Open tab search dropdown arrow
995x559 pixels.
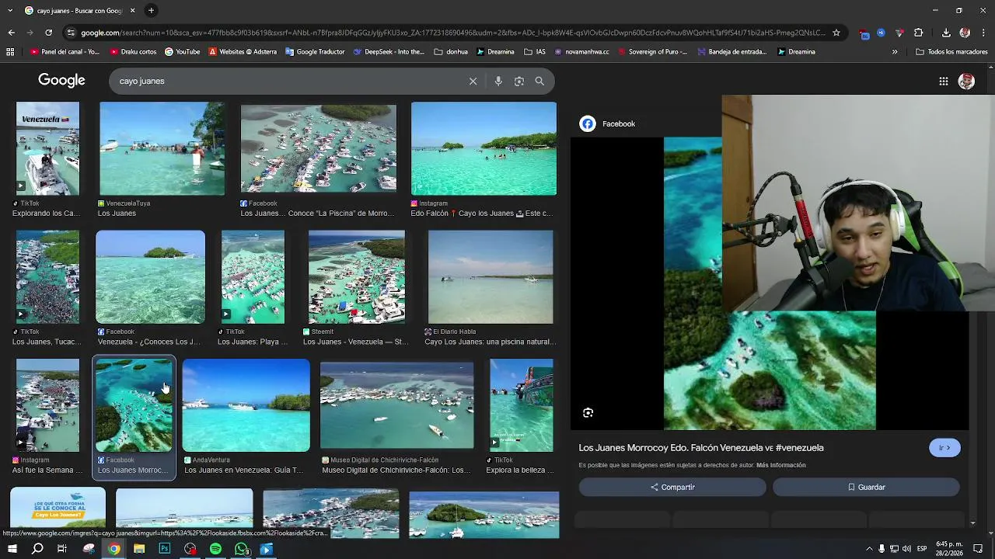pyautogui.click(x=10, y=10)
